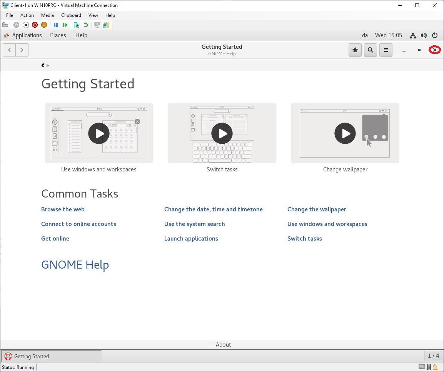This screenshot has width=444, height=372.
Task: Open the File menu
Action: coord(10,15)
